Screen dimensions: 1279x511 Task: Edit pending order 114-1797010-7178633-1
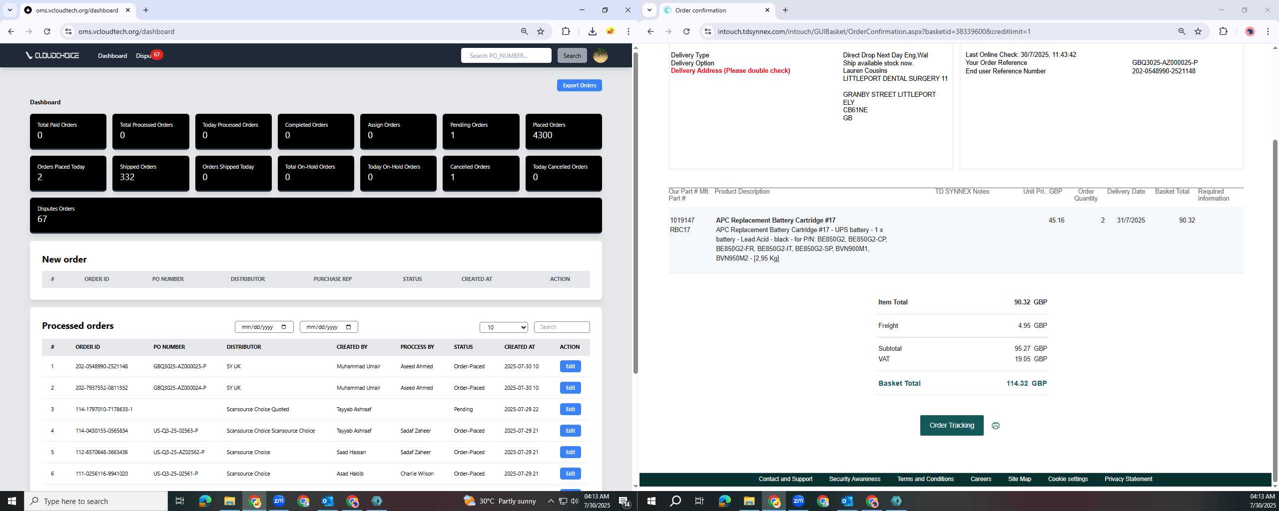(570, 409)
